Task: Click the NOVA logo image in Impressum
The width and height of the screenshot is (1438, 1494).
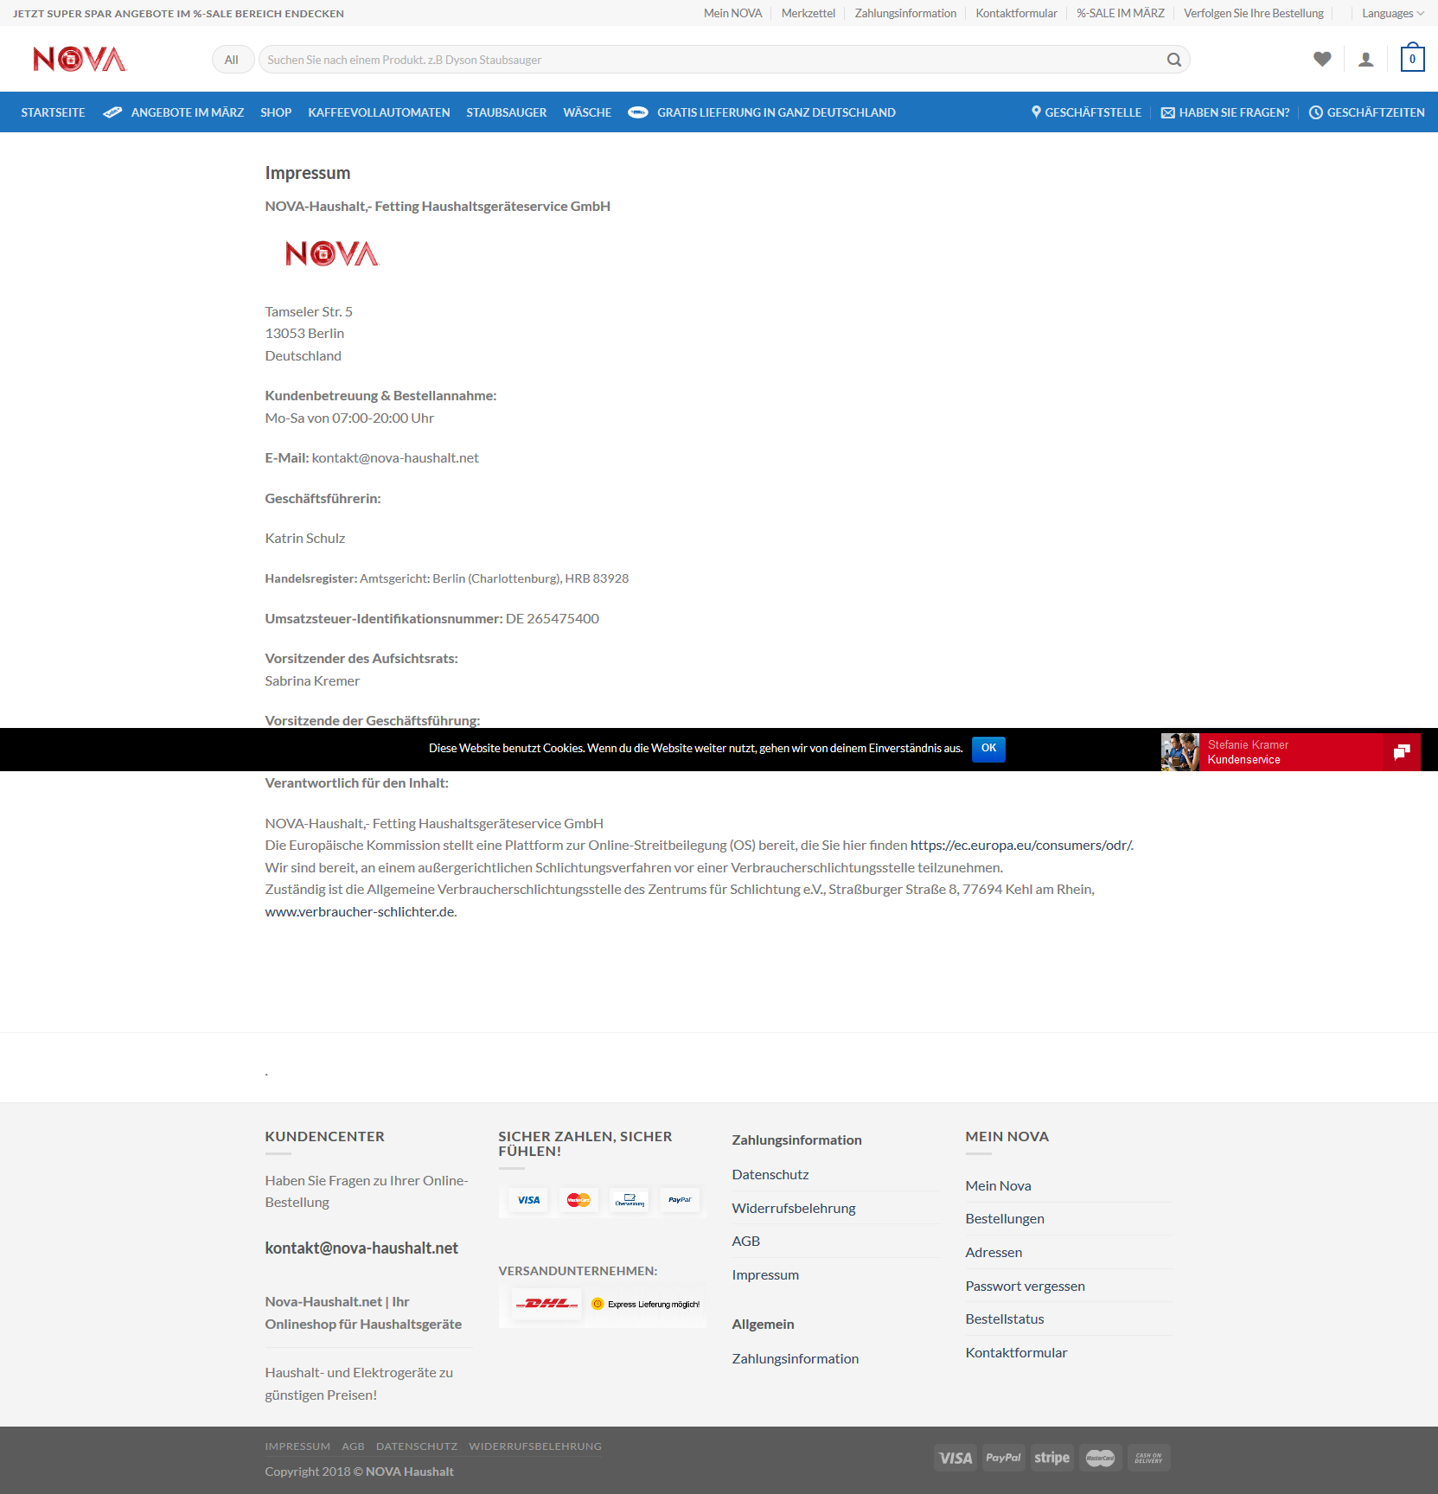Action: pos(332,253)
